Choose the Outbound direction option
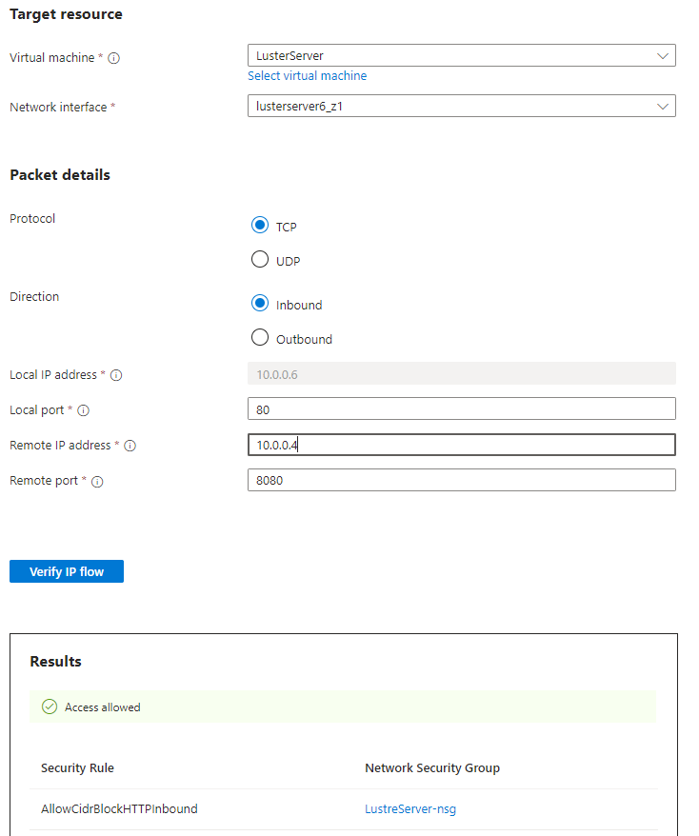Image resolution: width=699 pixels, height=836 pixels. point(259,338)
